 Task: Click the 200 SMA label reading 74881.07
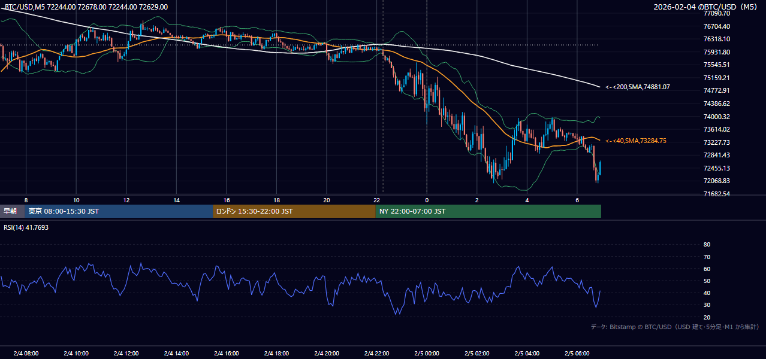click(x=638, y=87)
